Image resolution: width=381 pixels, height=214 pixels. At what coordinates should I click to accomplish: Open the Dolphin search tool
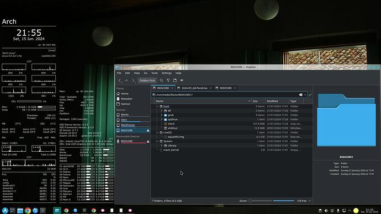[x=161, y=81]
